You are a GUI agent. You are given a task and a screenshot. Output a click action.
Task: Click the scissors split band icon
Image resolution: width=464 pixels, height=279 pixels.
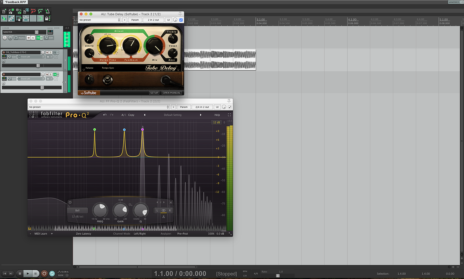163,216
